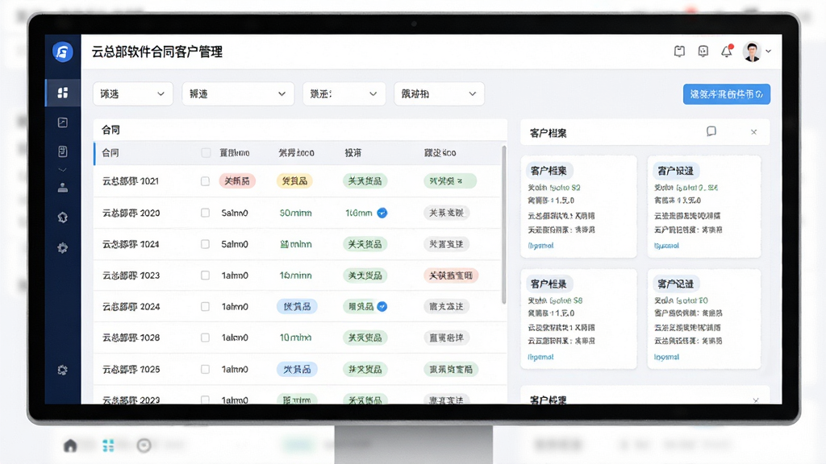Click the user avatar in the top bar
The height and width of the screenshot is (464, 826).
click(752, 52)
